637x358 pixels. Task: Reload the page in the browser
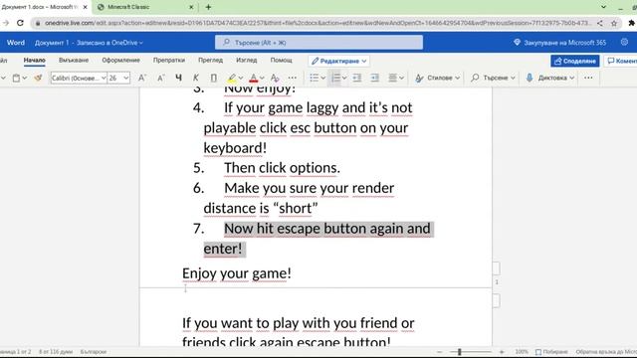tap(20, 23)
